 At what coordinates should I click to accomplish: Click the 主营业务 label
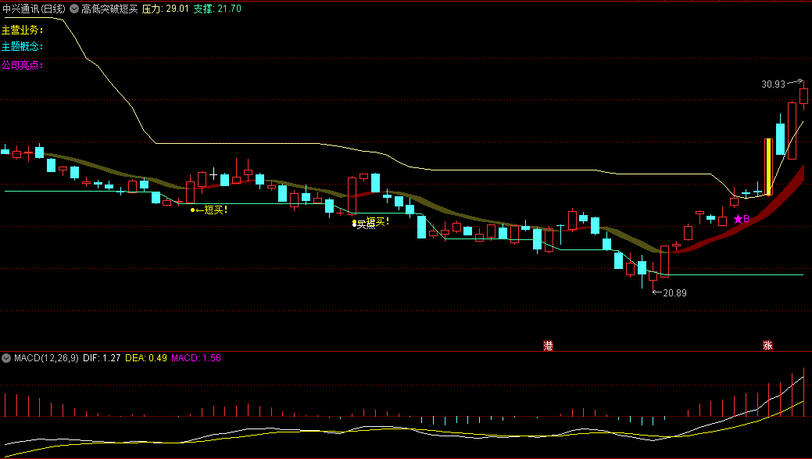(22, 30)
